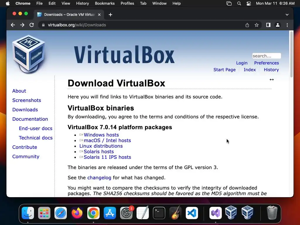Click the page's vertical scrollbar thumb

tap(292, 54)
